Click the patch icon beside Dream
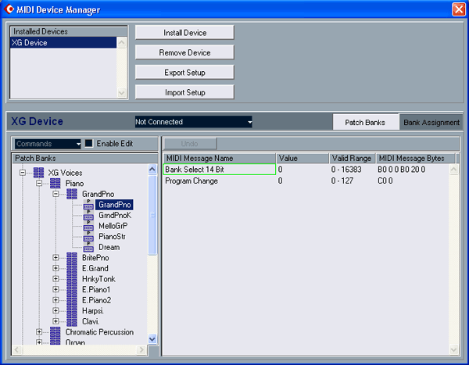469x365 pixels. tap(88, 247)
